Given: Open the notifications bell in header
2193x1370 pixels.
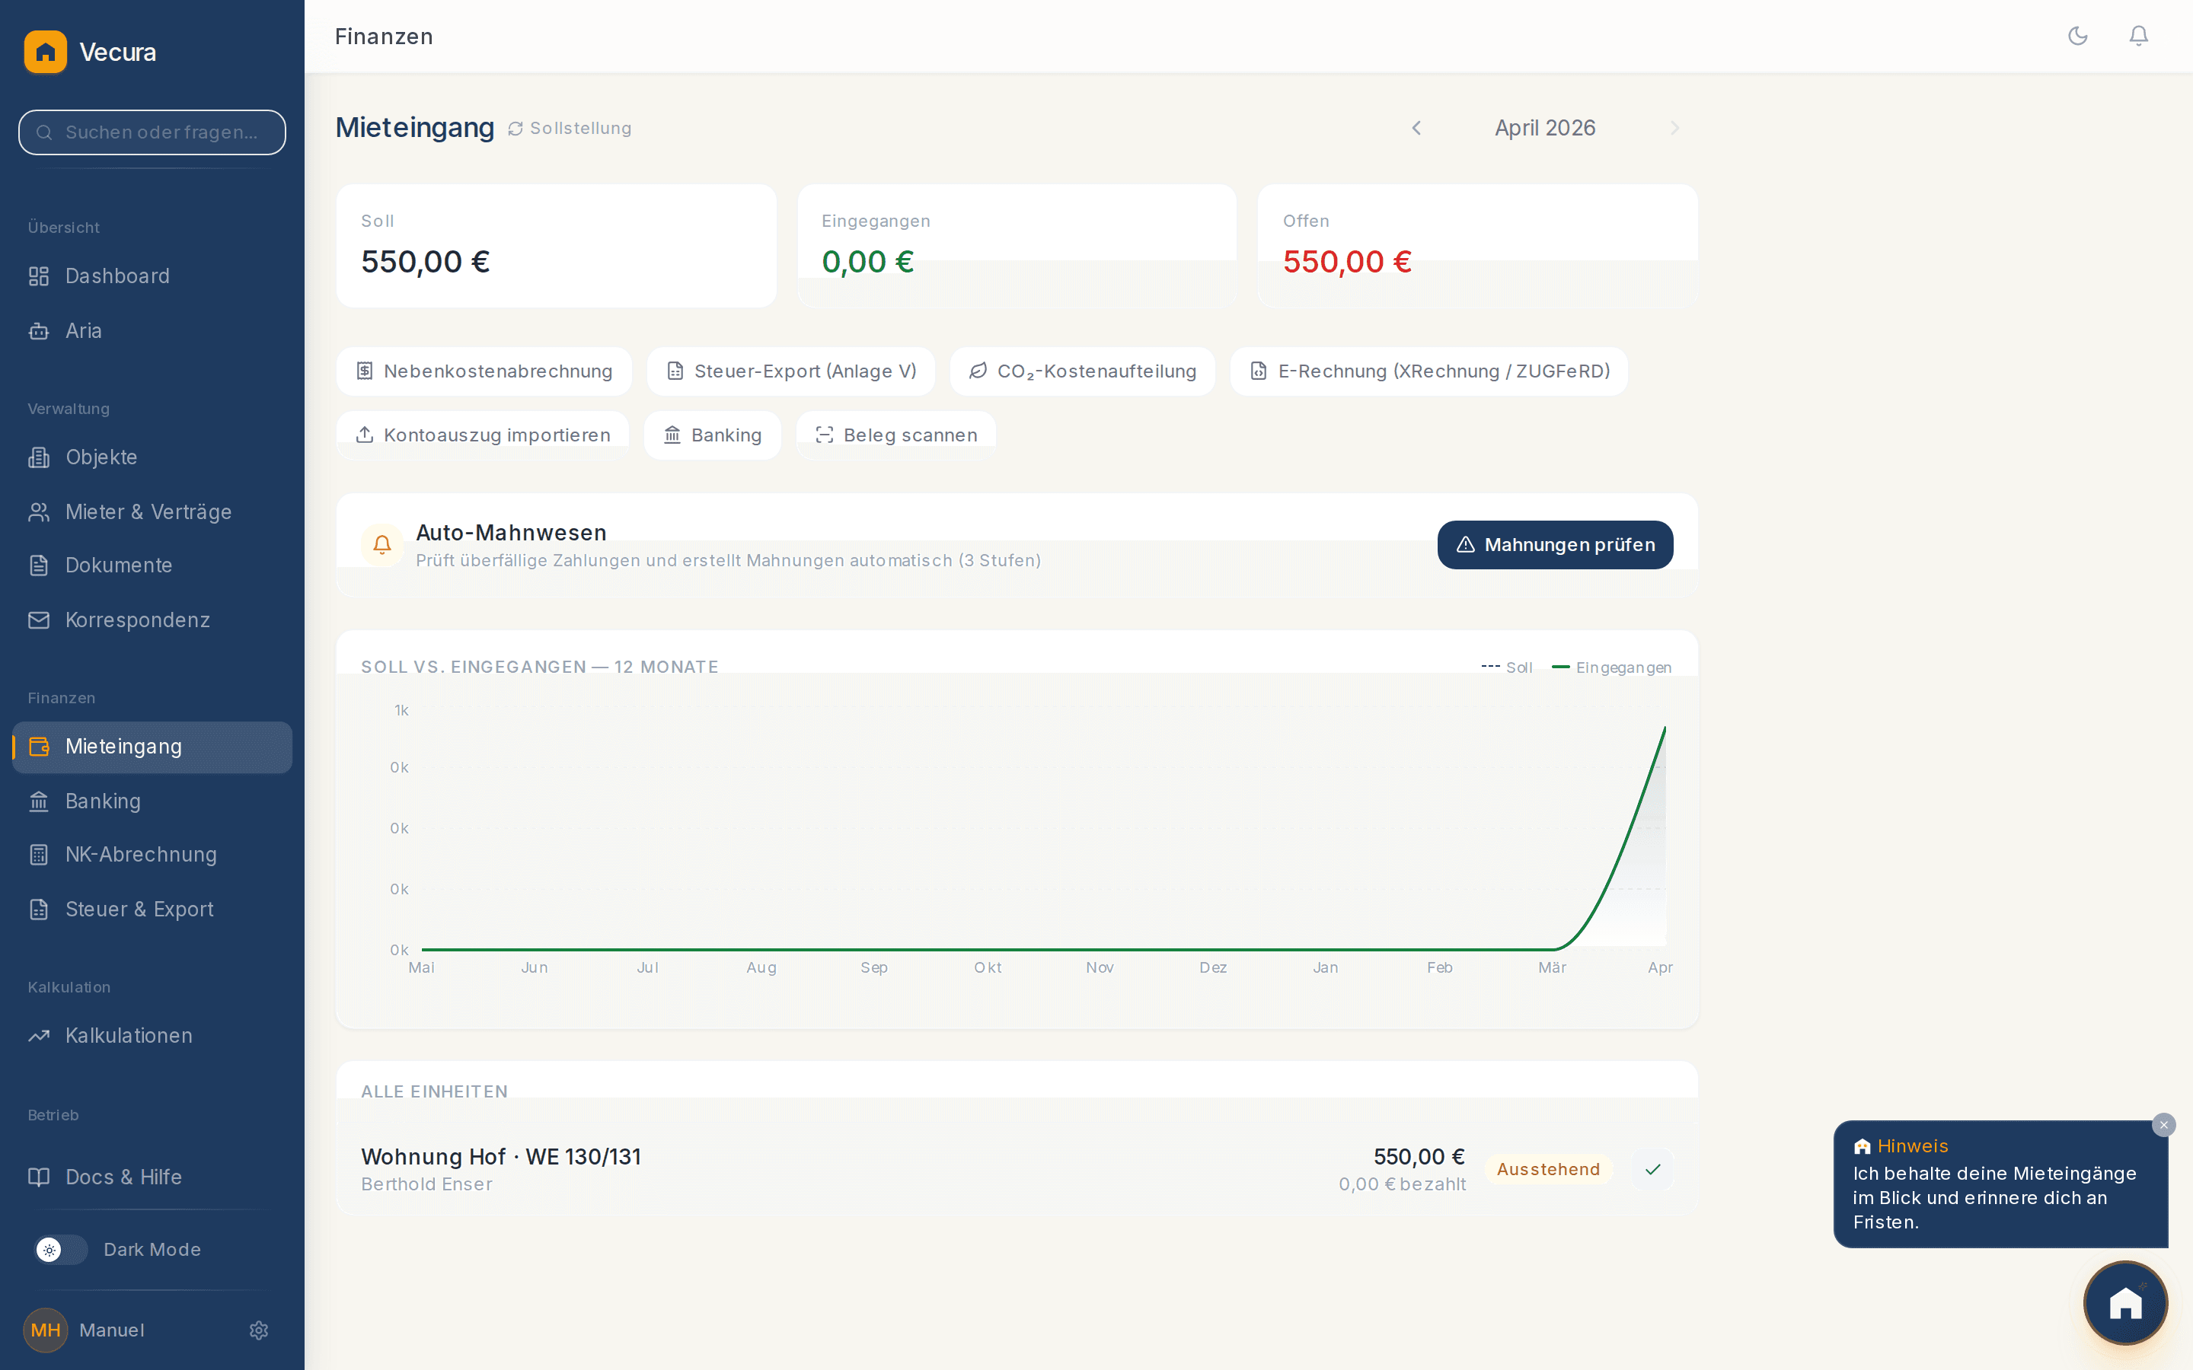Looking at the screenshot, I should [2137, 35].
